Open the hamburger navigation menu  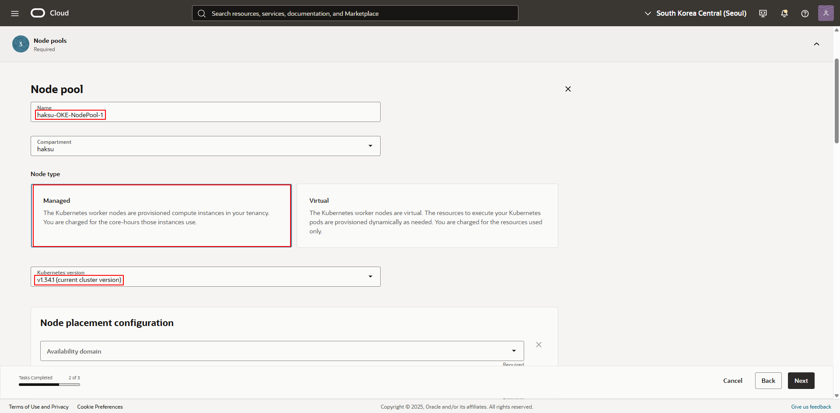(15, 14)
